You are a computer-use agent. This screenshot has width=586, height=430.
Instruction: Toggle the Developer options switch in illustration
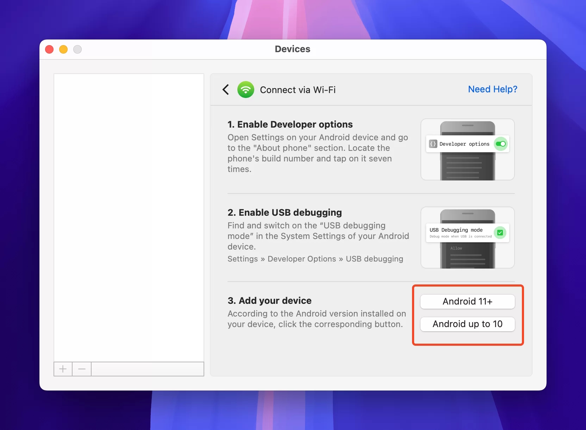500,144
